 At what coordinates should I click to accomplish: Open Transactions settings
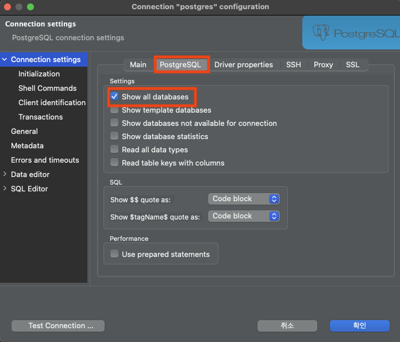coord(41,117)
